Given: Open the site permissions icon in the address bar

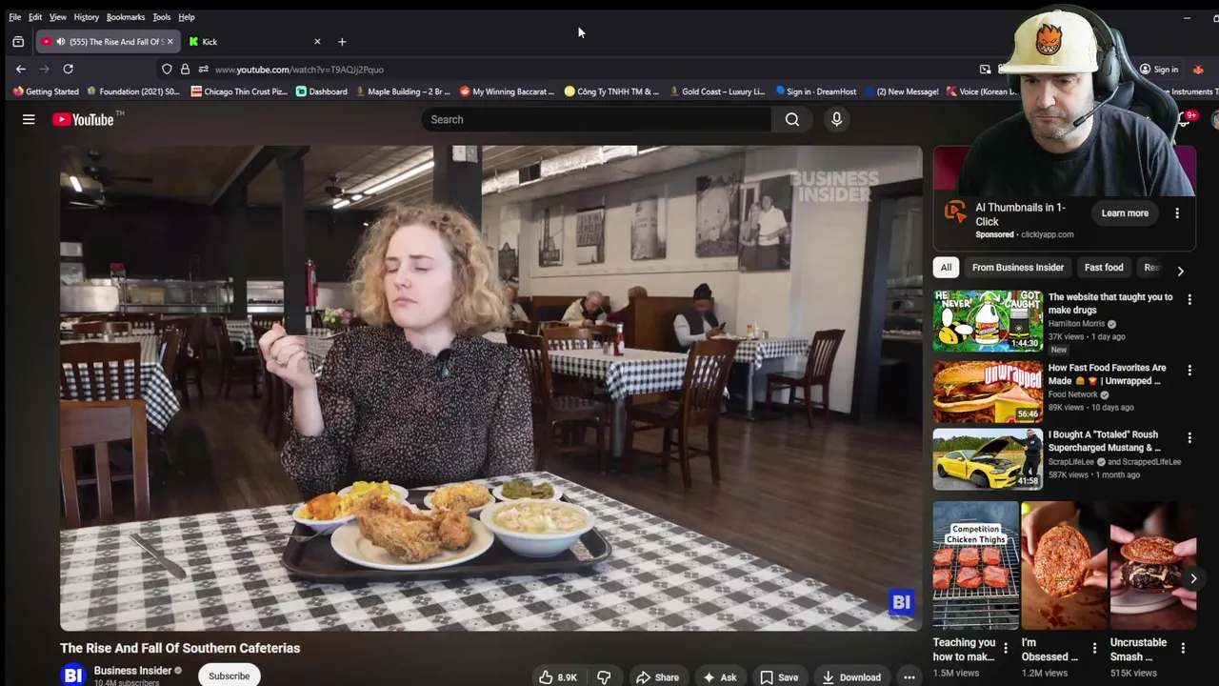Looking at the screenshot, I should click(x=203, y=69).
